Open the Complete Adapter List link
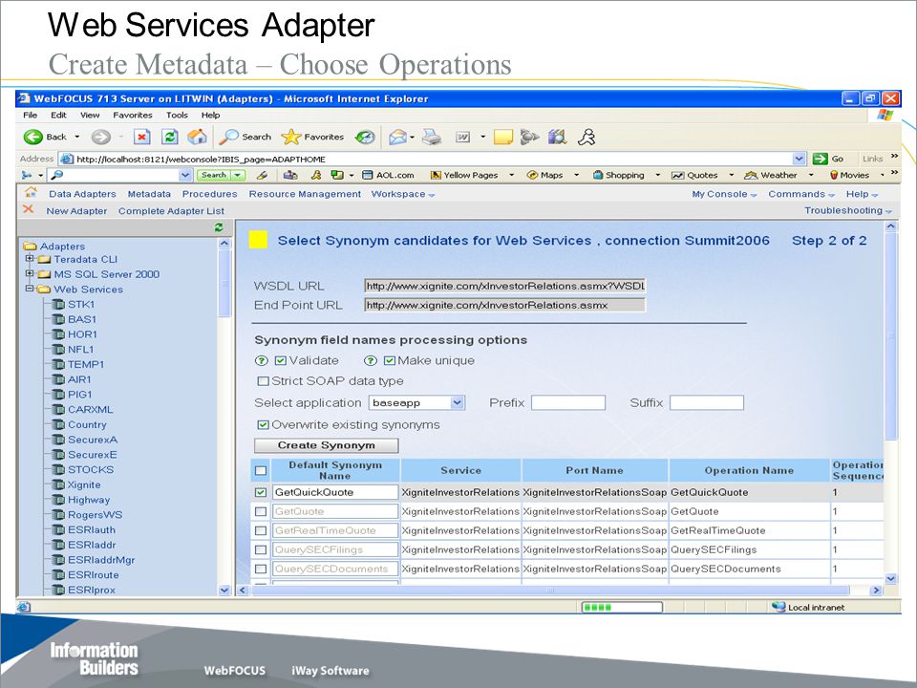 pyautogui.click(x=171, y=211)
